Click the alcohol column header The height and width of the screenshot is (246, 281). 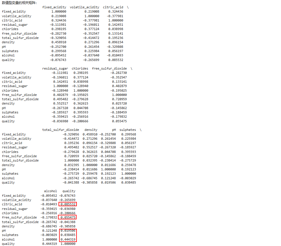click(x=50, y=191)
